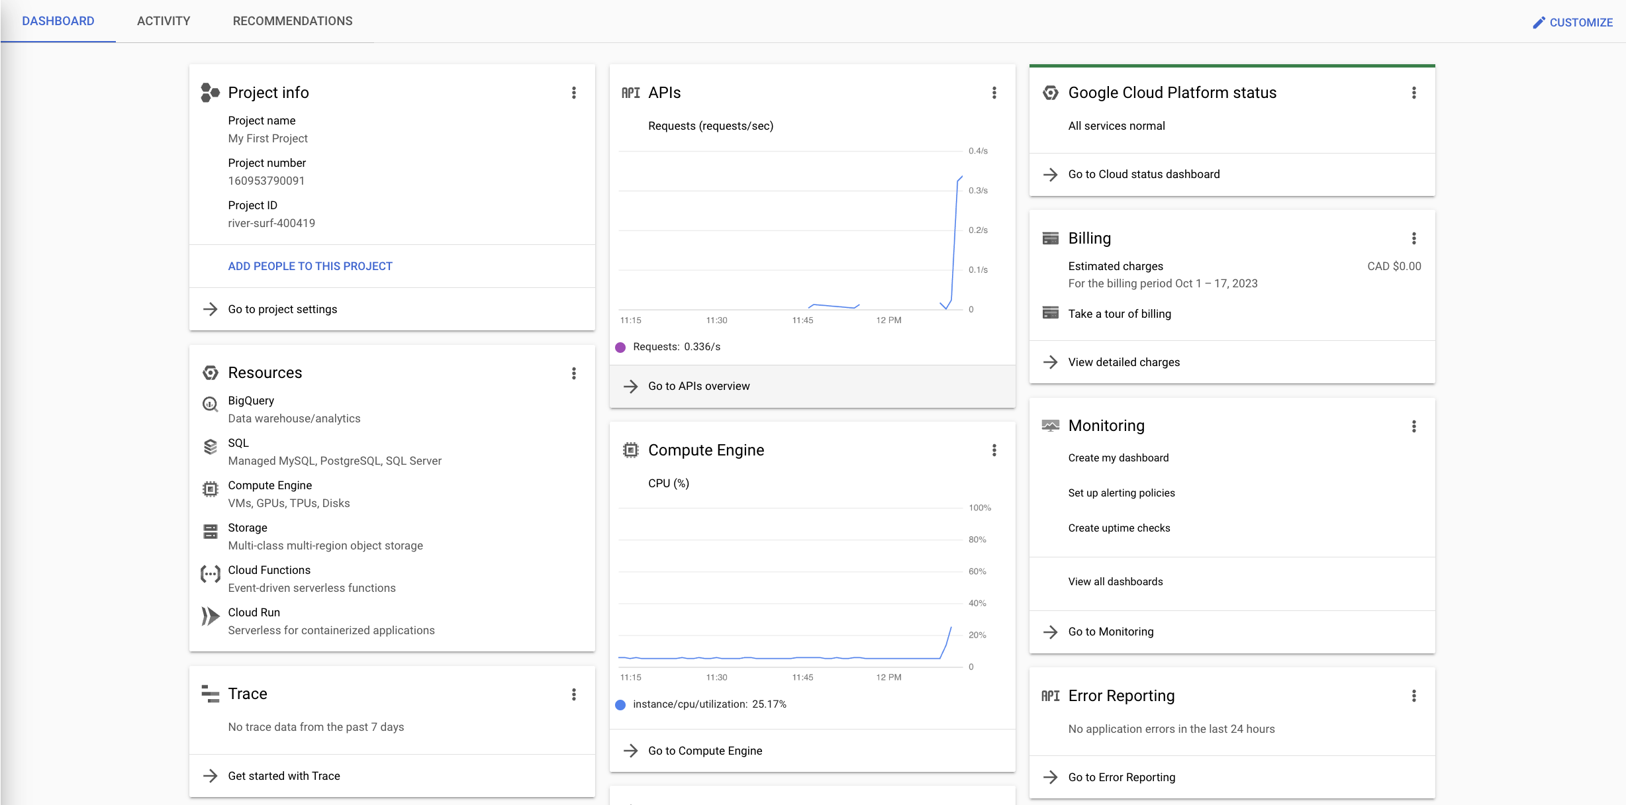Expand Monitoring card overflow menu
Viewport: 1626px width, 805px height.
(x=1413, y=426)
